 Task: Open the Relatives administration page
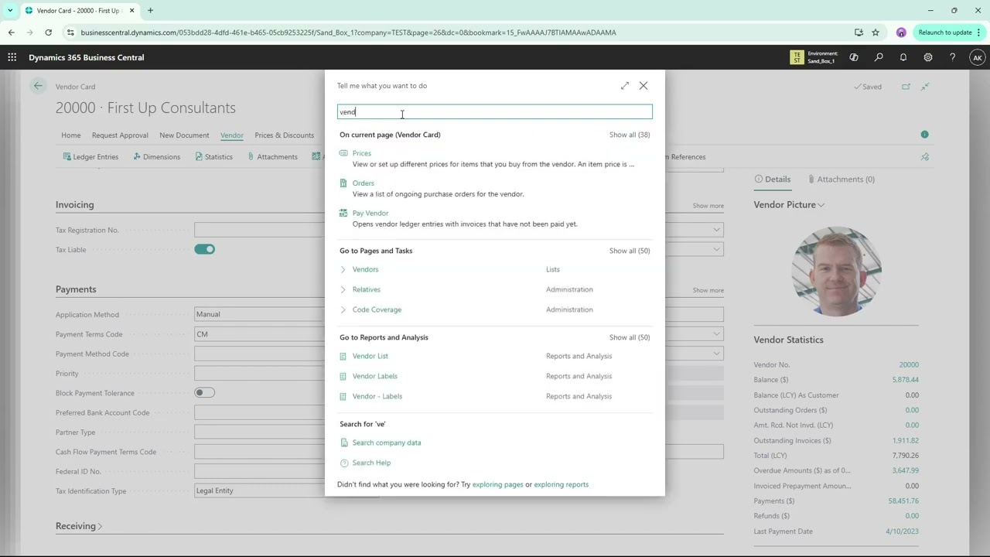(x=367, y=289)
